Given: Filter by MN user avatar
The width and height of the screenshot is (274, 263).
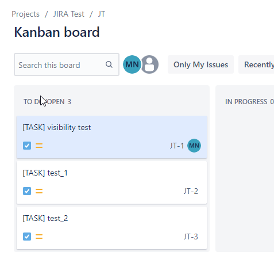Looking at the screenshot, I should pyautogui.click(x=132, y=64).
